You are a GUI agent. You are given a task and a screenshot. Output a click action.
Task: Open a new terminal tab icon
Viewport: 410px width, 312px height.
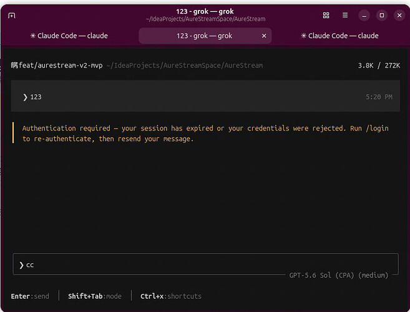(x=12, y=16)
